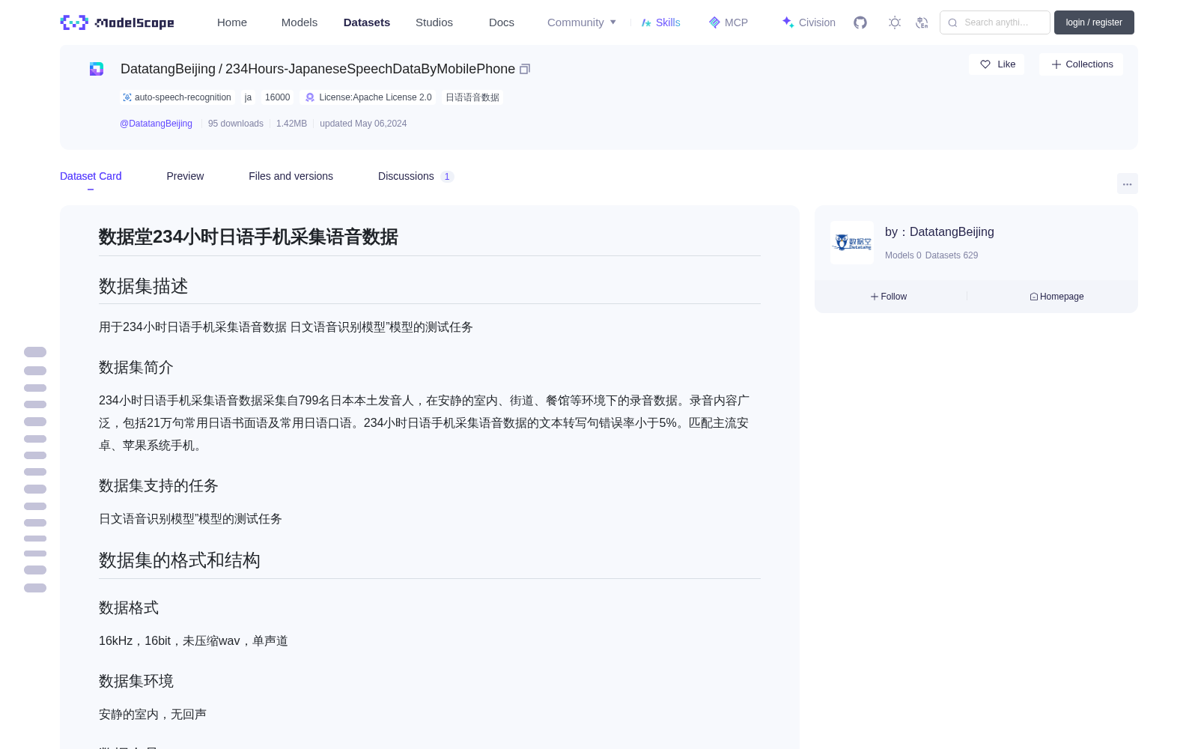Click the search magnifier icon
1198x749 pixels.
click(x=952, y=22)
